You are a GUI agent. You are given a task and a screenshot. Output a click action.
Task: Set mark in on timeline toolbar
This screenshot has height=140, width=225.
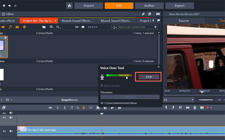tap(166, 107)
